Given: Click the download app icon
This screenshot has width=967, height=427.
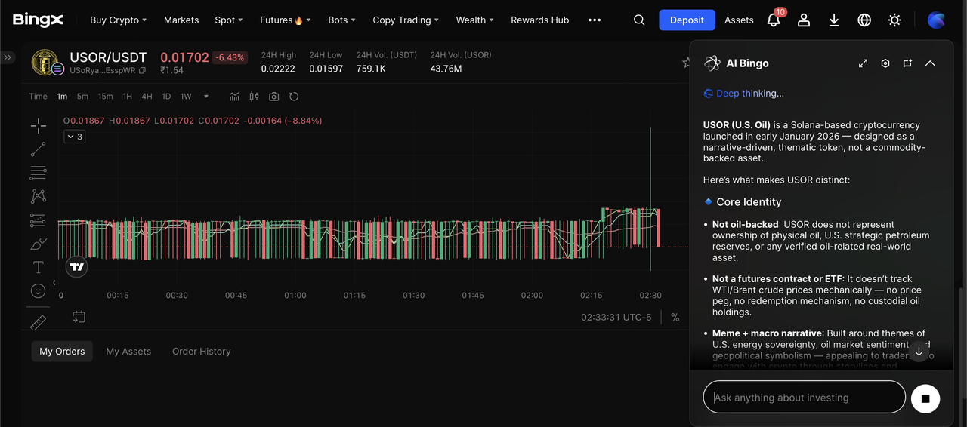Looking at the screenshot, I should 834,20.
